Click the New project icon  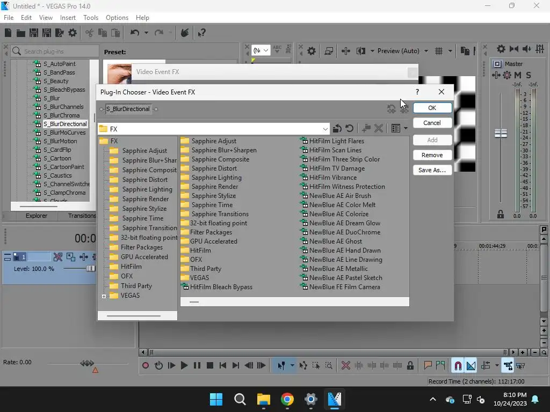tap(8, 33)
